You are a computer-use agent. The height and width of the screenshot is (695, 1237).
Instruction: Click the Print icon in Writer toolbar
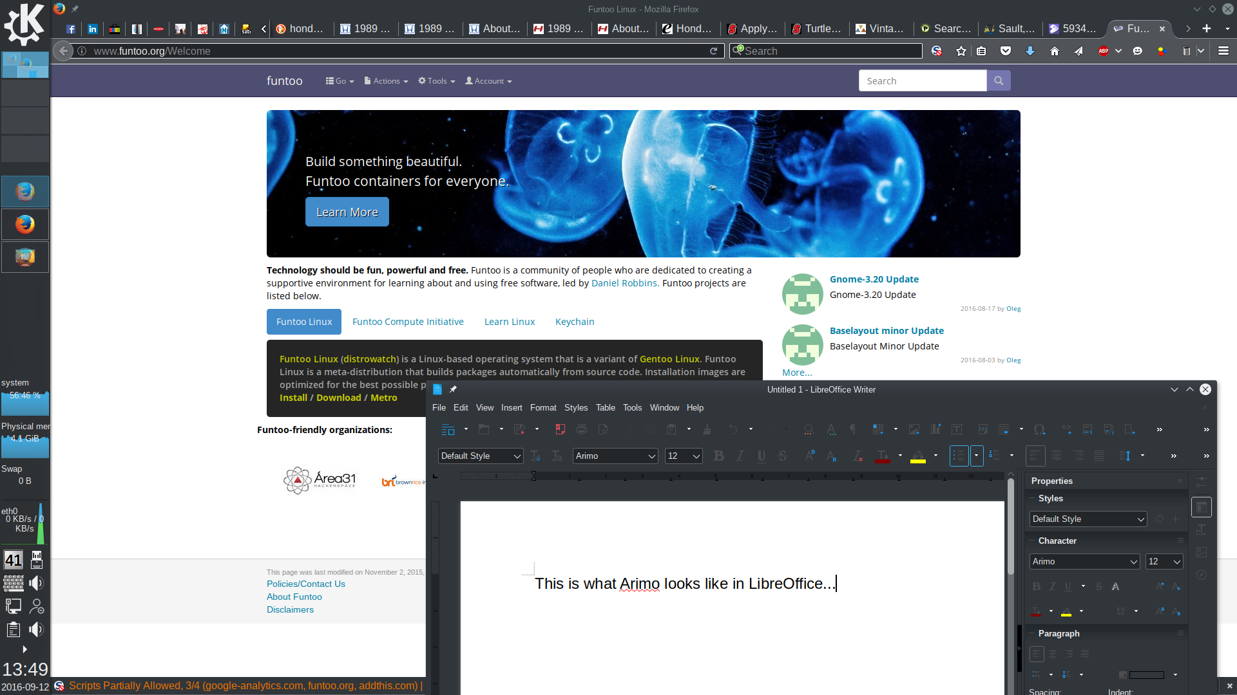[582, 429]
